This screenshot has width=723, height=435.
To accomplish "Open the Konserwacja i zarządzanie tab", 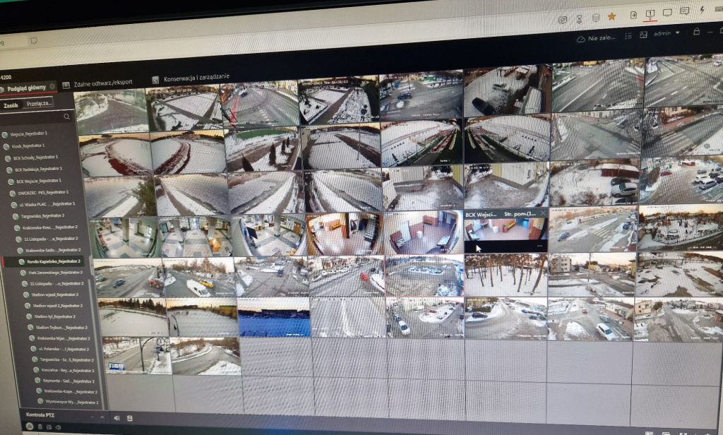I will pyautogui.click(x=194, y=80).
